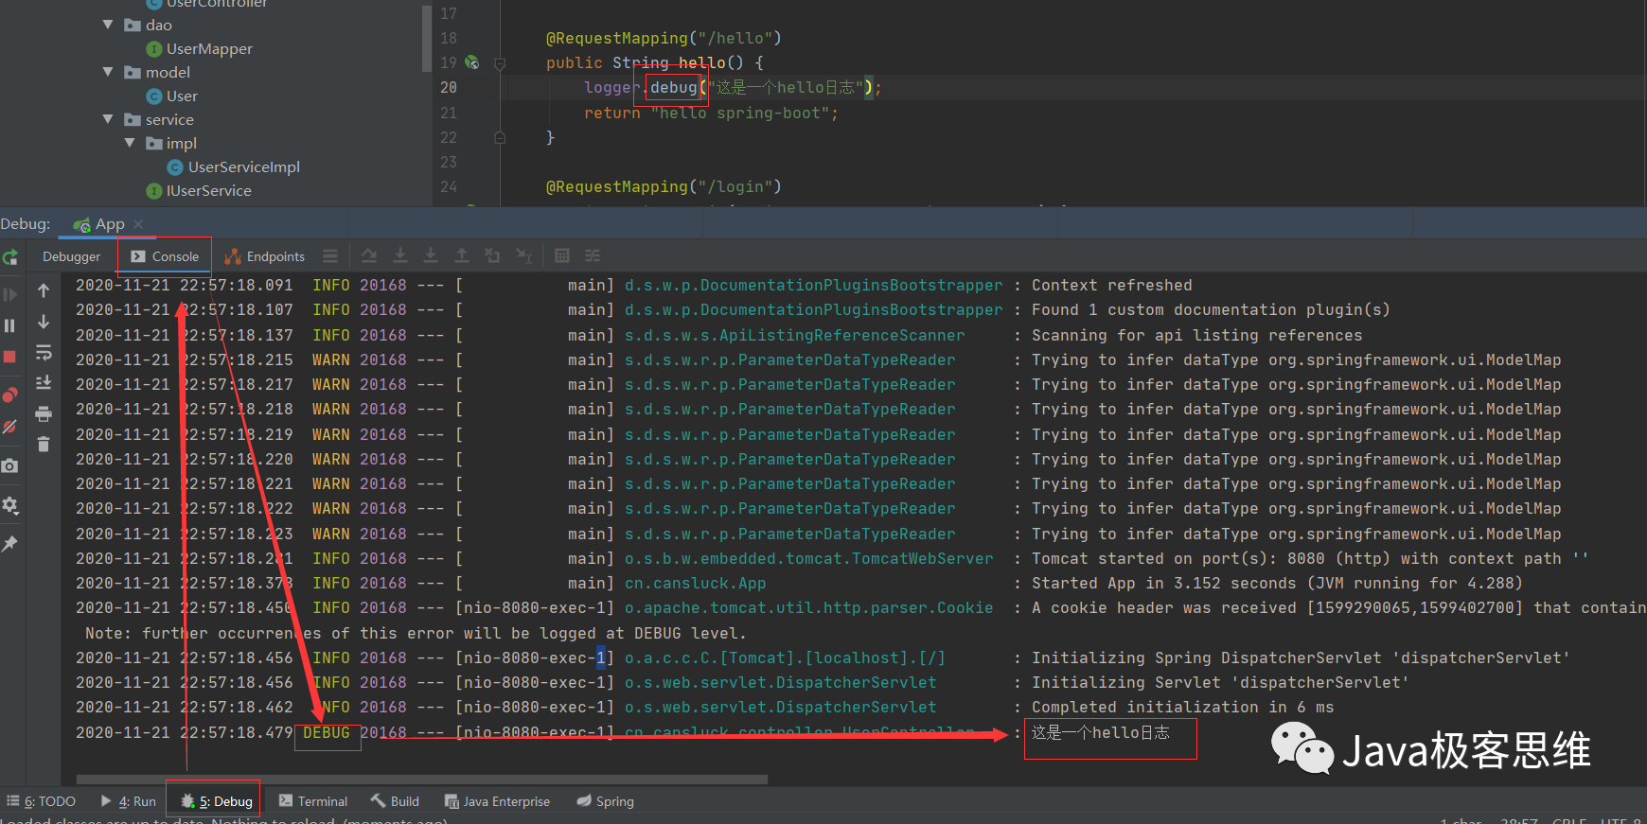Click the 'Tomcat started on port(s)' log line
The height and width of the screenshot is (824, 1647).
point(1310,558)
